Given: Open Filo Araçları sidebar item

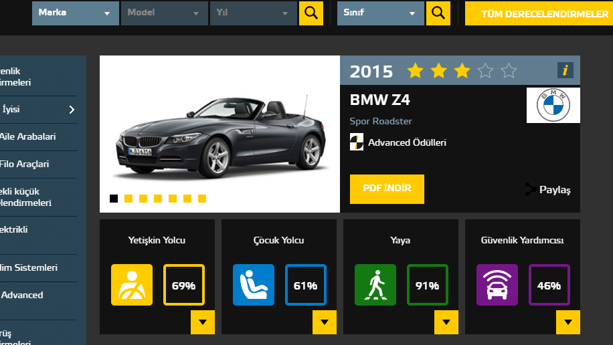Looking at the screenshot, I should tap(24, 164).
